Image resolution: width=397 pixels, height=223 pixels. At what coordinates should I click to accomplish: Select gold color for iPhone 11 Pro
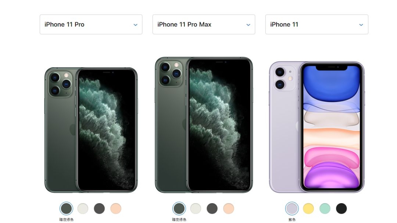tap(116, 209)
